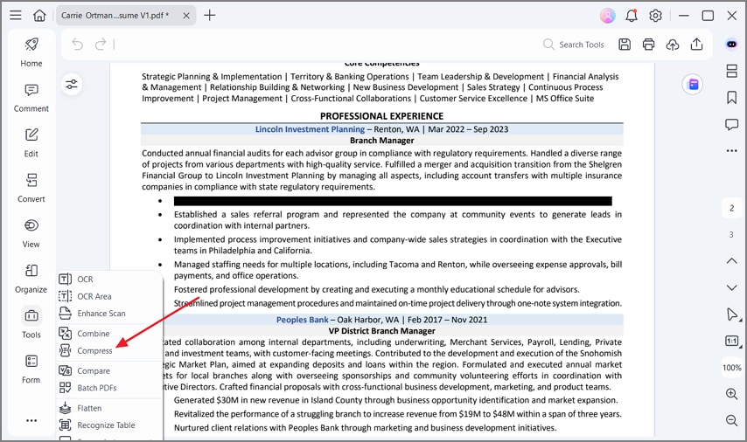Viewport: 747px width, 442px height.
Task: Open the AI assistant icon
Action: click(732, 45)
